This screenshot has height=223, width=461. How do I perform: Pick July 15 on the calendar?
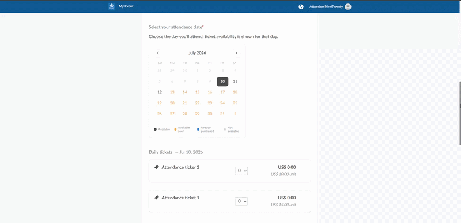197,92
